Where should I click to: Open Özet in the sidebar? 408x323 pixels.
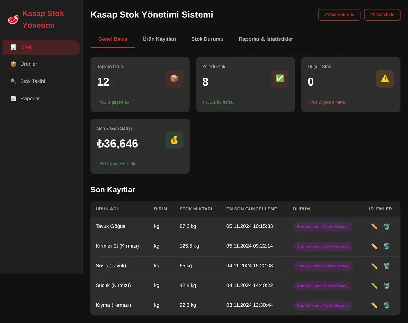41,47
